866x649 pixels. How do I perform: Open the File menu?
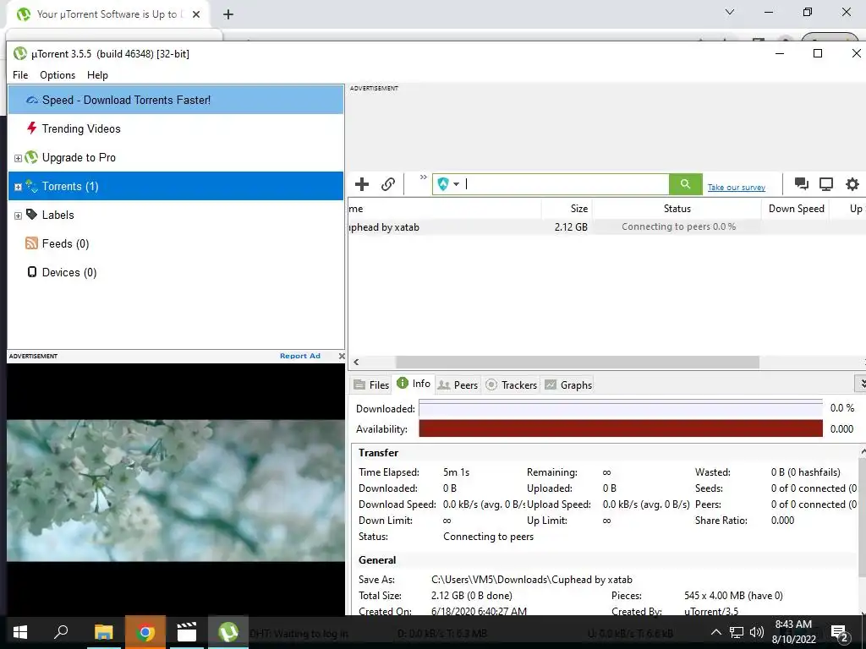(20, 75)
